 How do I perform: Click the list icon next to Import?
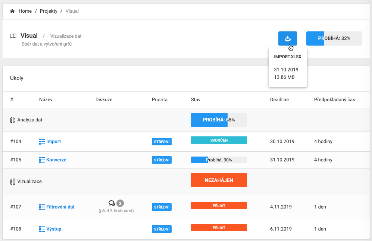point(42,142)
